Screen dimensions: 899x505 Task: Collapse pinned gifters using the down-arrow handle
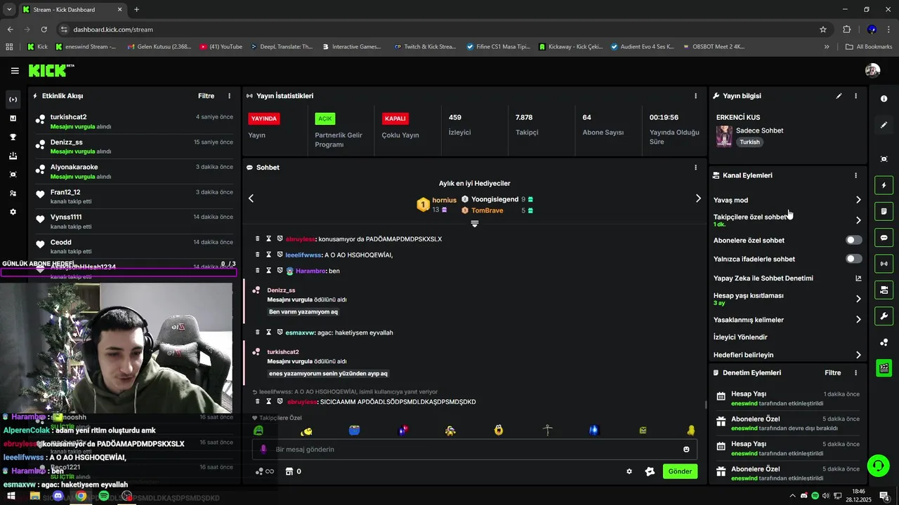pyautogui.click(x=475, y=224)
